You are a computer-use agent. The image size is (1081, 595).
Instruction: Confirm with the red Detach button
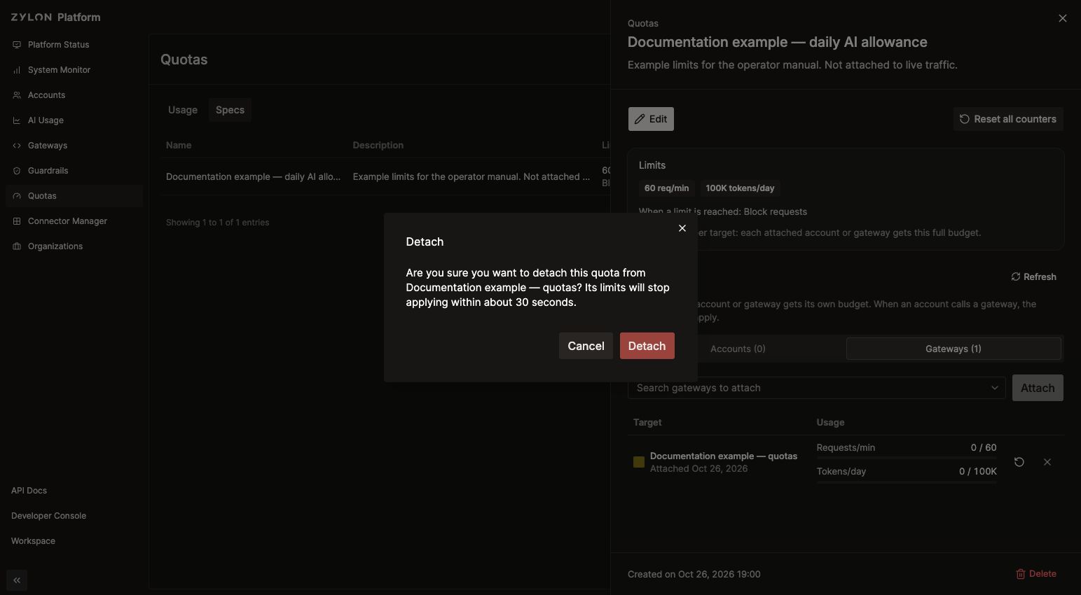[x=647, y=346]
